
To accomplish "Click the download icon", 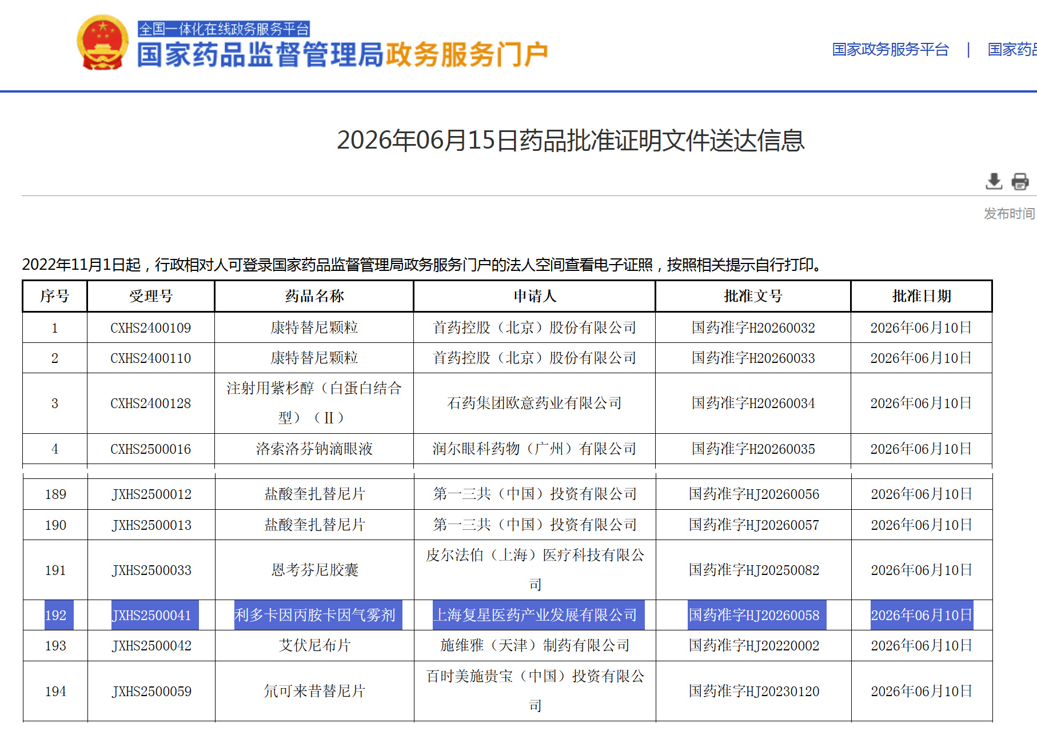I will point(994,181).
